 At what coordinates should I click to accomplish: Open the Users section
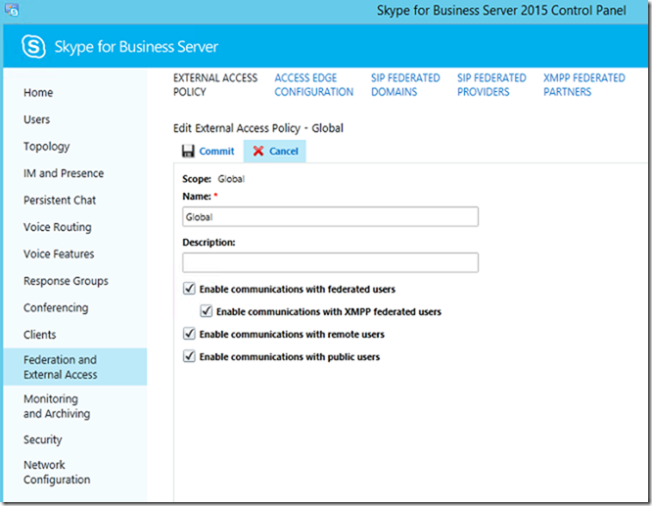(36, 119)
